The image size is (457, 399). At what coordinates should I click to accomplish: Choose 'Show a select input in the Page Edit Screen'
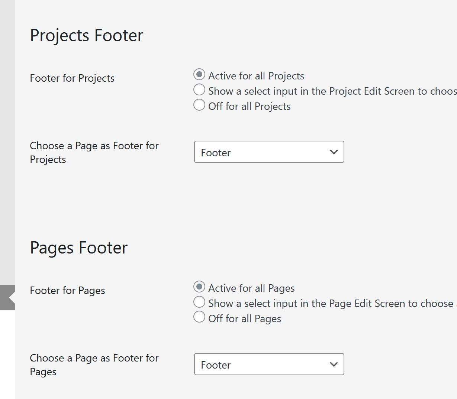point(199,302)
